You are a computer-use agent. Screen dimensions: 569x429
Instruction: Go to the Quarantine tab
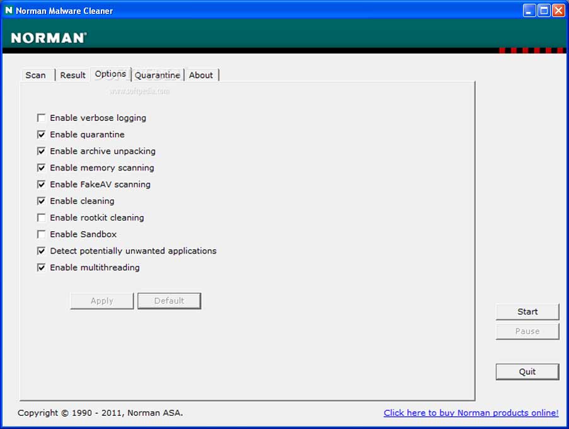click(x=158, y=75)
